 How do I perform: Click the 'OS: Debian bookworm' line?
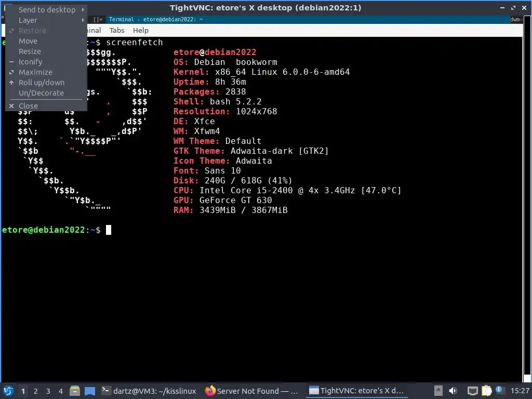(x=225, y=62)
